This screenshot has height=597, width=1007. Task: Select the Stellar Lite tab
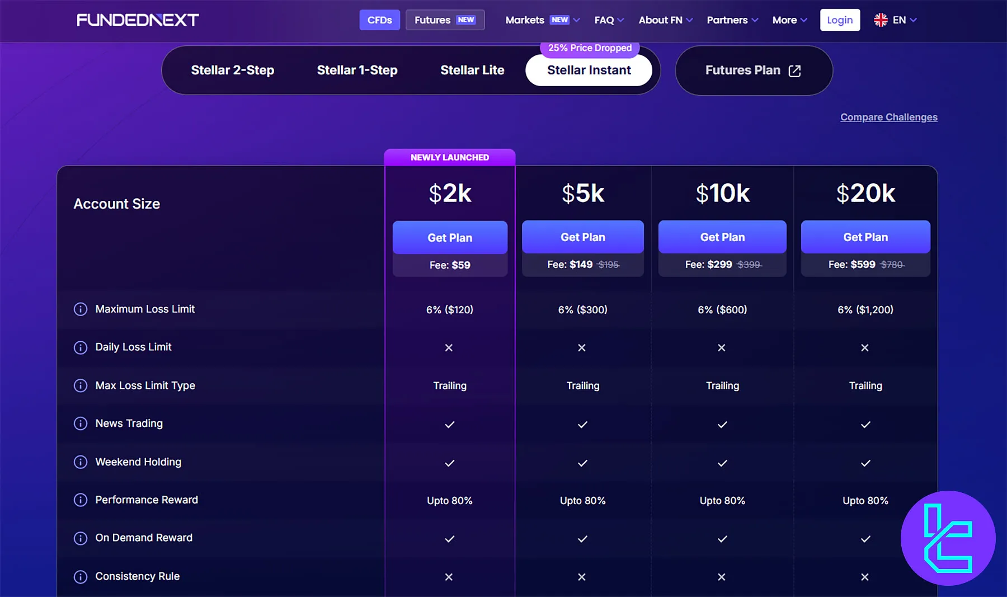pyautogui.click(x=472, y=70)
